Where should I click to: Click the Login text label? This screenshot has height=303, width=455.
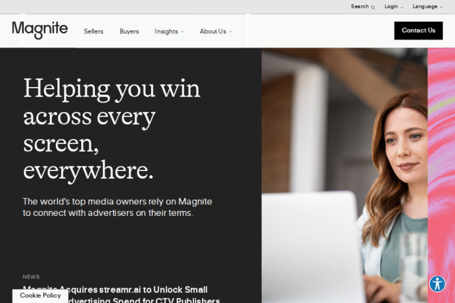point(391,7)
